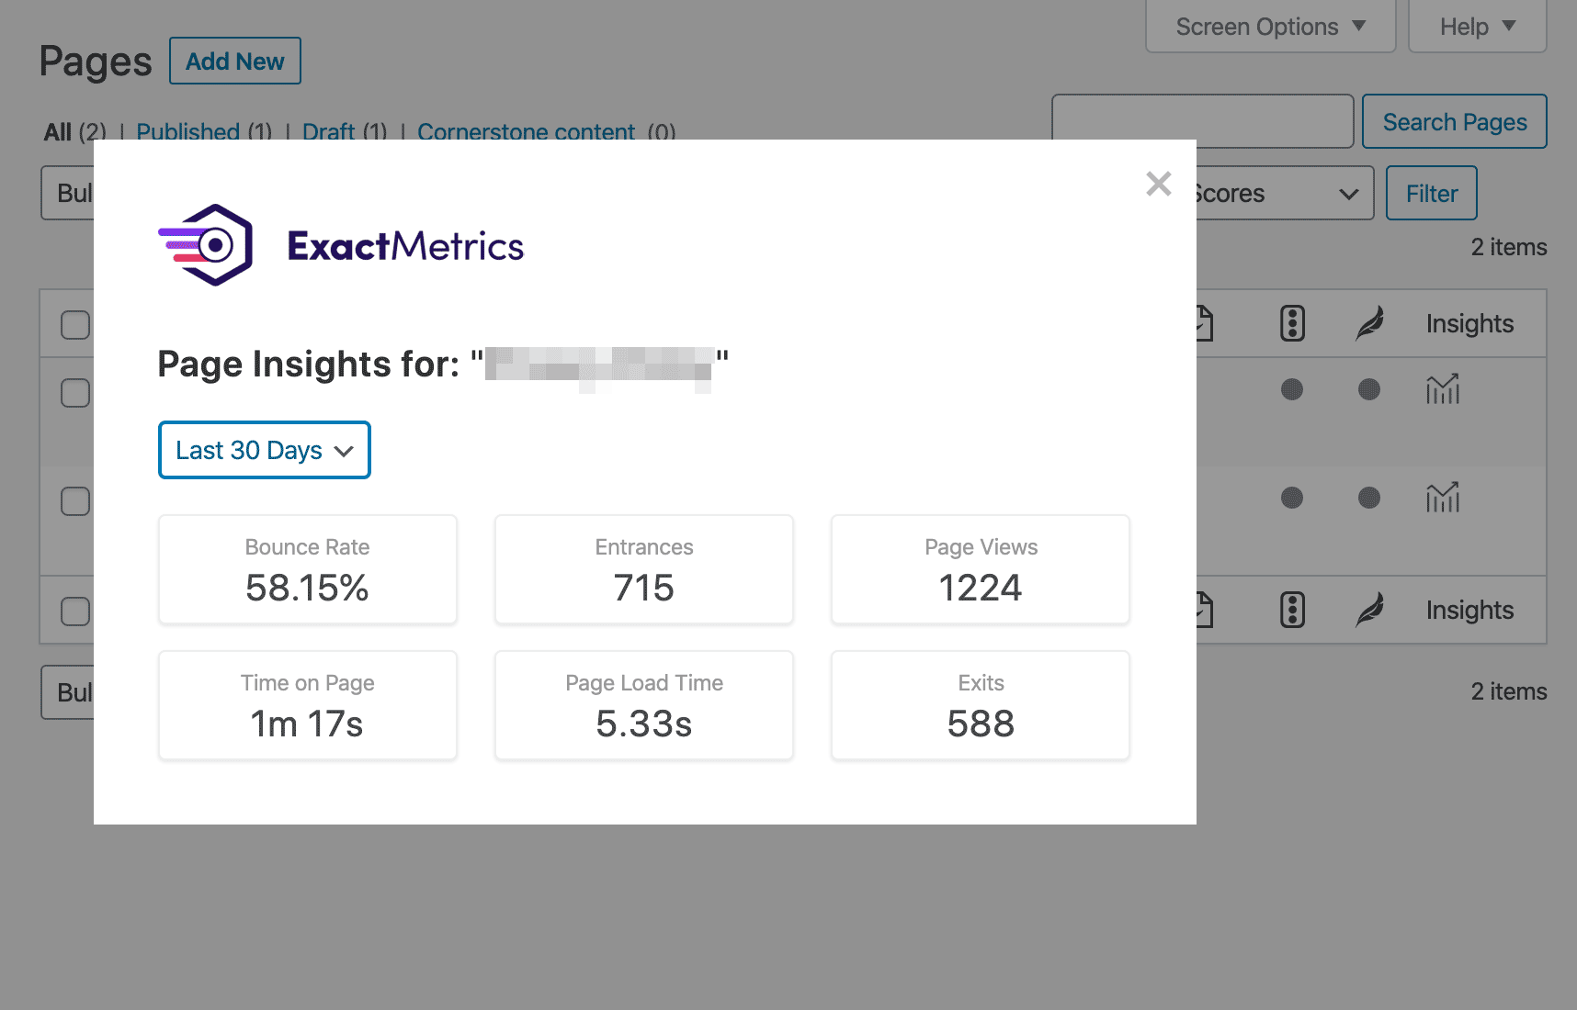Click the bottom 2 items count
The image size is (1577, 1010).
(x=1508, y=691)
